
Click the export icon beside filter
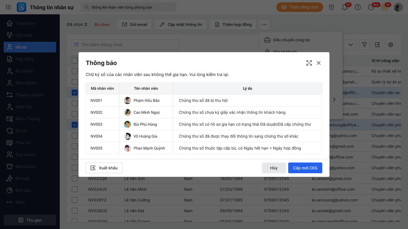(378, 45)
